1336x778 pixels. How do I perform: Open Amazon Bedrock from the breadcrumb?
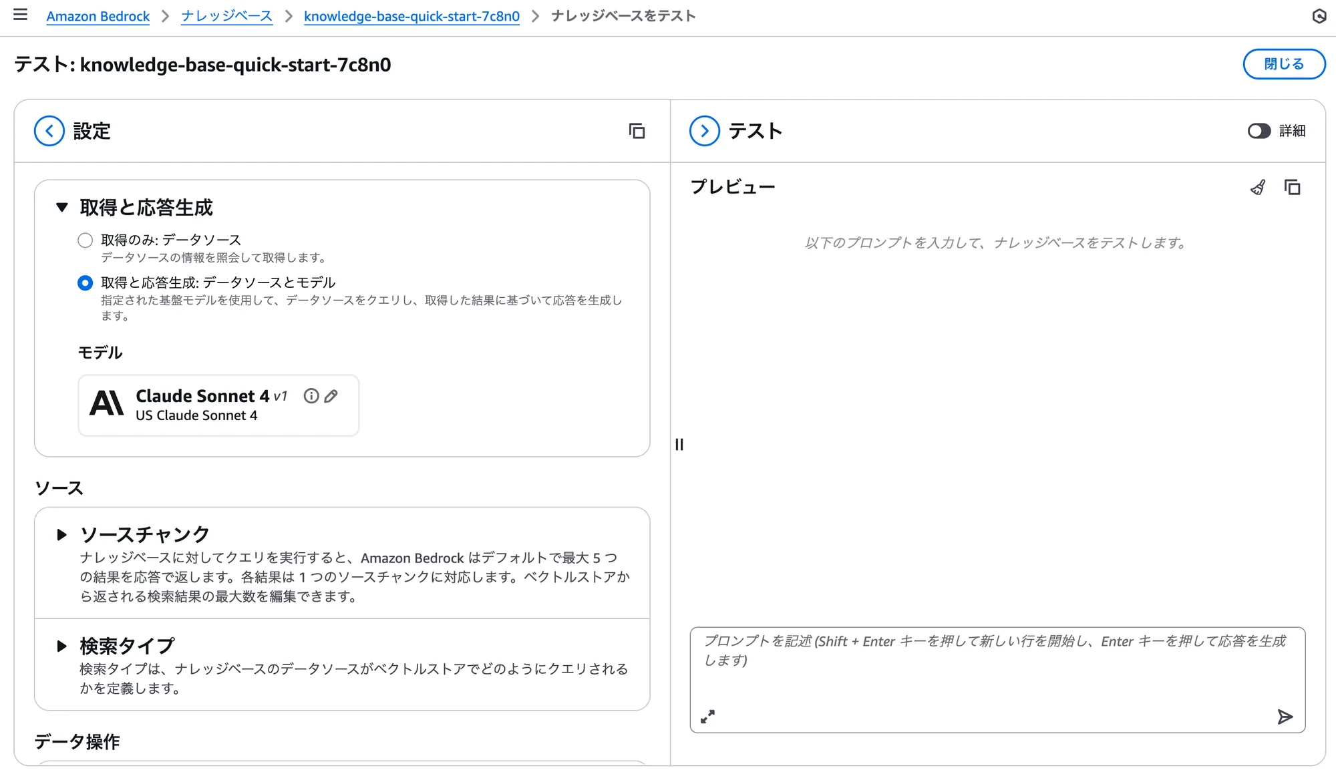98,16
